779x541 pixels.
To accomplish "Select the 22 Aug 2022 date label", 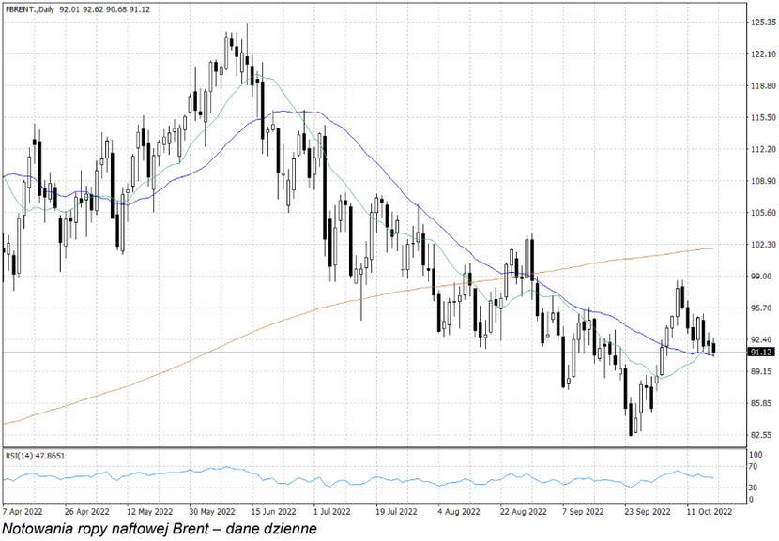I will pos(522,512).
